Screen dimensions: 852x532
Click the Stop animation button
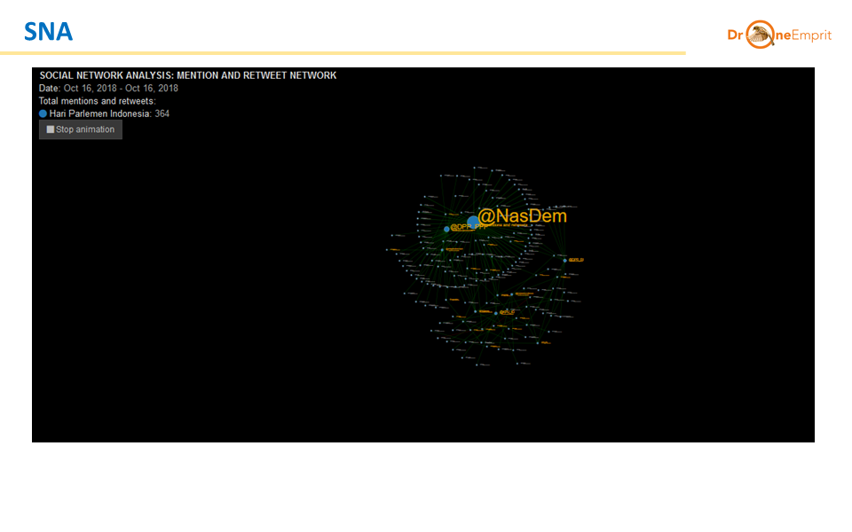click(x=81, y=129)
